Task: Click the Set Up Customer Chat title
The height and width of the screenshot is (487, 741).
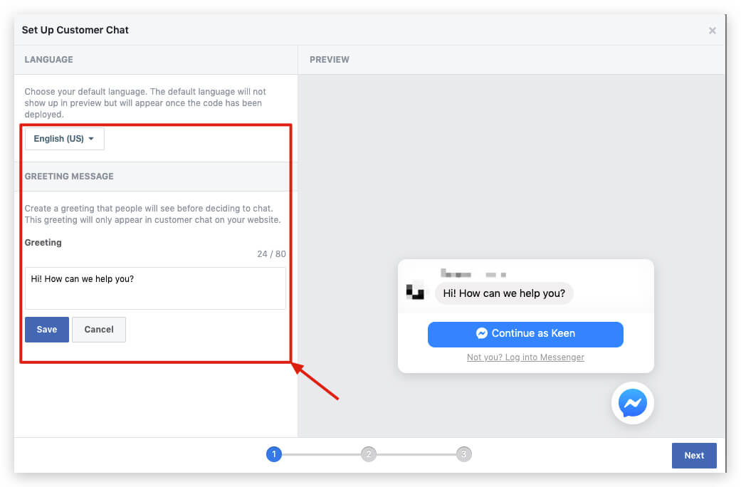Action: [75, 31]
